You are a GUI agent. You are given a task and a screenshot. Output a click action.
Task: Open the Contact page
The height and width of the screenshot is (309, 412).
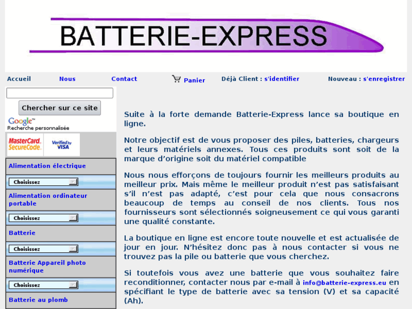pyautogui.click(x=124, y=79)
